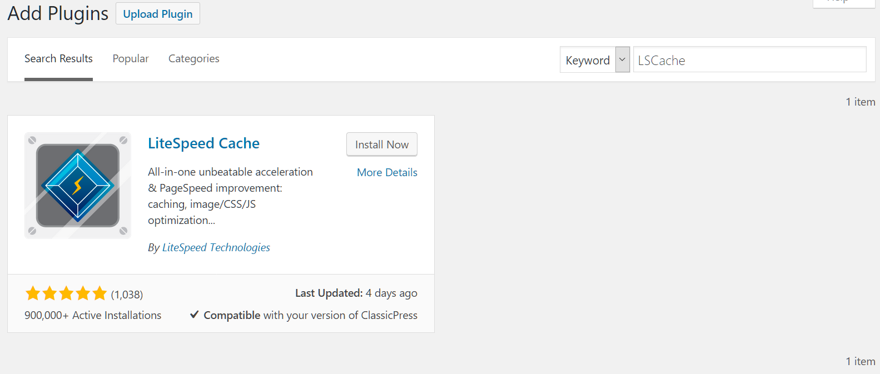Visit the LiteSpeed Technologies author link
Screen dimensions: 880x374
click(x=216, y=247)
